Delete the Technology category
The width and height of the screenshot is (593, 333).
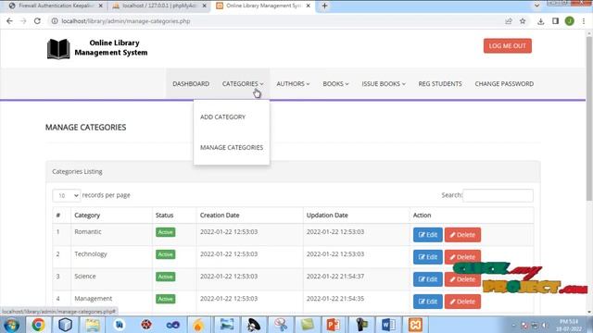point(462,257)
